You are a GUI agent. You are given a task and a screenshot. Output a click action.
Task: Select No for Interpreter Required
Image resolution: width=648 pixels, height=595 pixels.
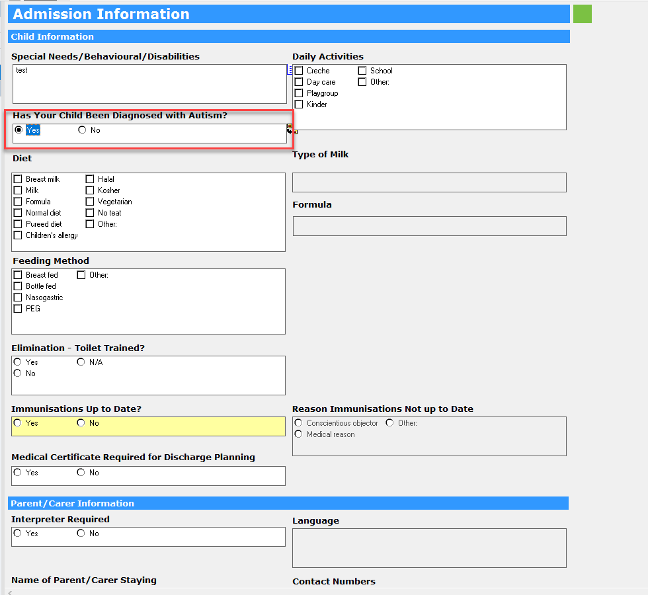tap(81, 533)
